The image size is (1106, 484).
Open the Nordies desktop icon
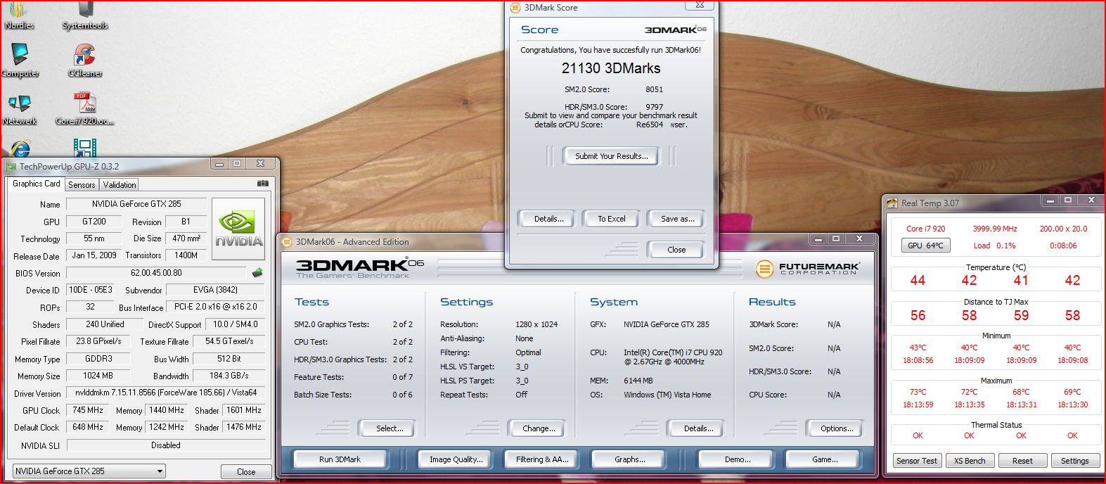[19, 15]
